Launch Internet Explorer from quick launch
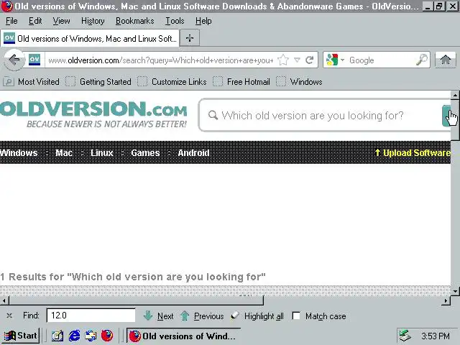 click(x=74, y=336)
